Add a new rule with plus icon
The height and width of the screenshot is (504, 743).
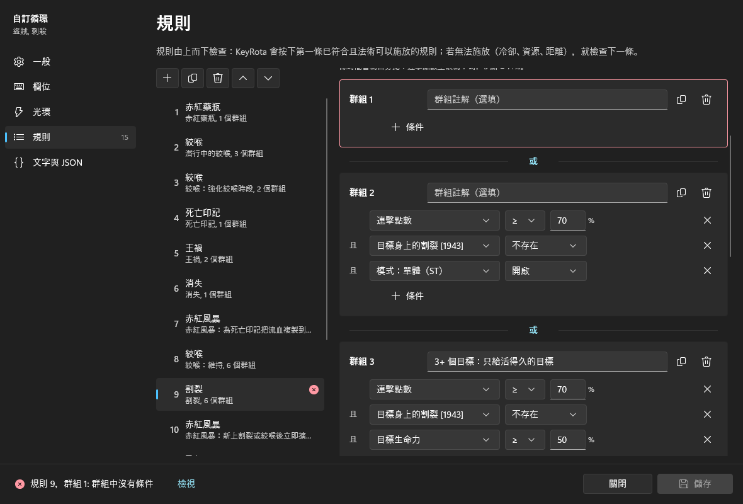(167, 78)
